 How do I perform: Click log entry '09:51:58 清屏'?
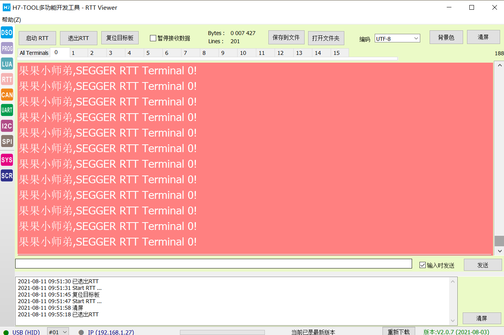coord(51,308)
